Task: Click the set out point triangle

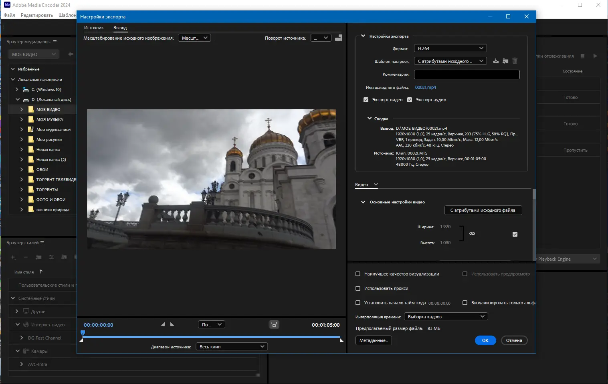Action: click(172, 324)
